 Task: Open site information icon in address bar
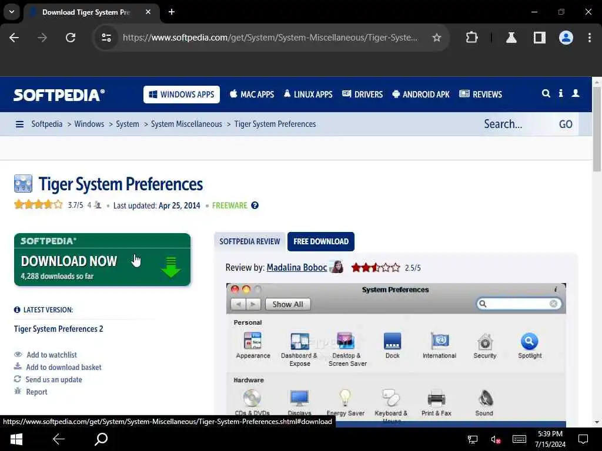click(x=106, y=38)
